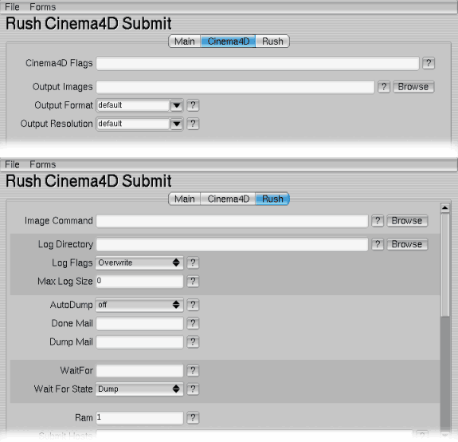
Task: Show help for AutoDump option
Action: pyautogui.click(x=193, y=305)
